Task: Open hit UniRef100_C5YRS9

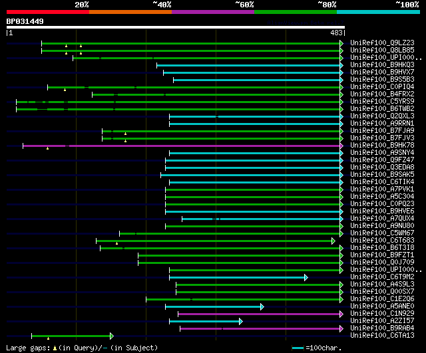Action: click(x=382, y=102)
